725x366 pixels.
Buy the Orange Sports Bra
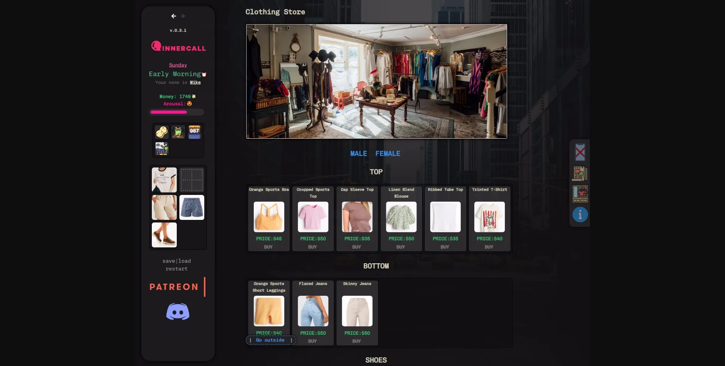(268, 247)
